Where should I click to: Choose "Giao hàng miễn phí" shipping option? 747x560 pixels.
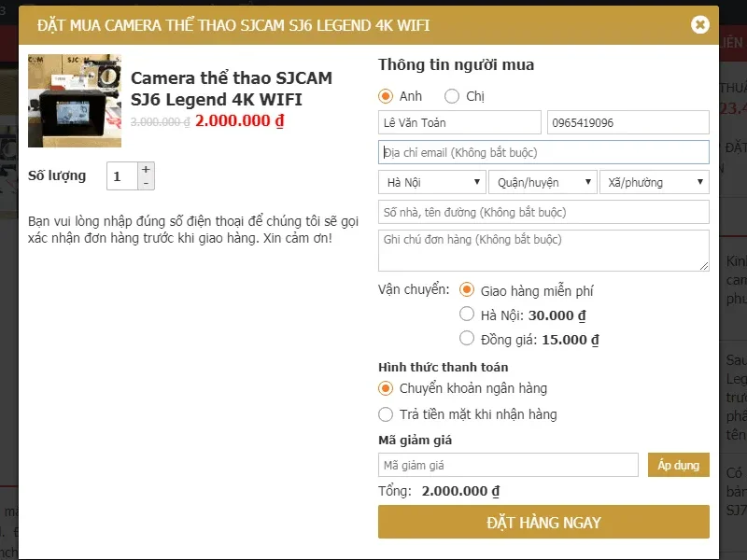click(468, 291)
